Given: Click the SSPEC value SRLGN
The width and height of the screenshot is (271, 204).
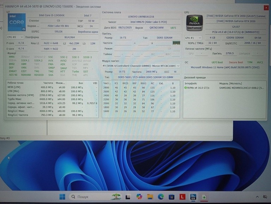Looking at the screenshot, I should click(58, 31).
